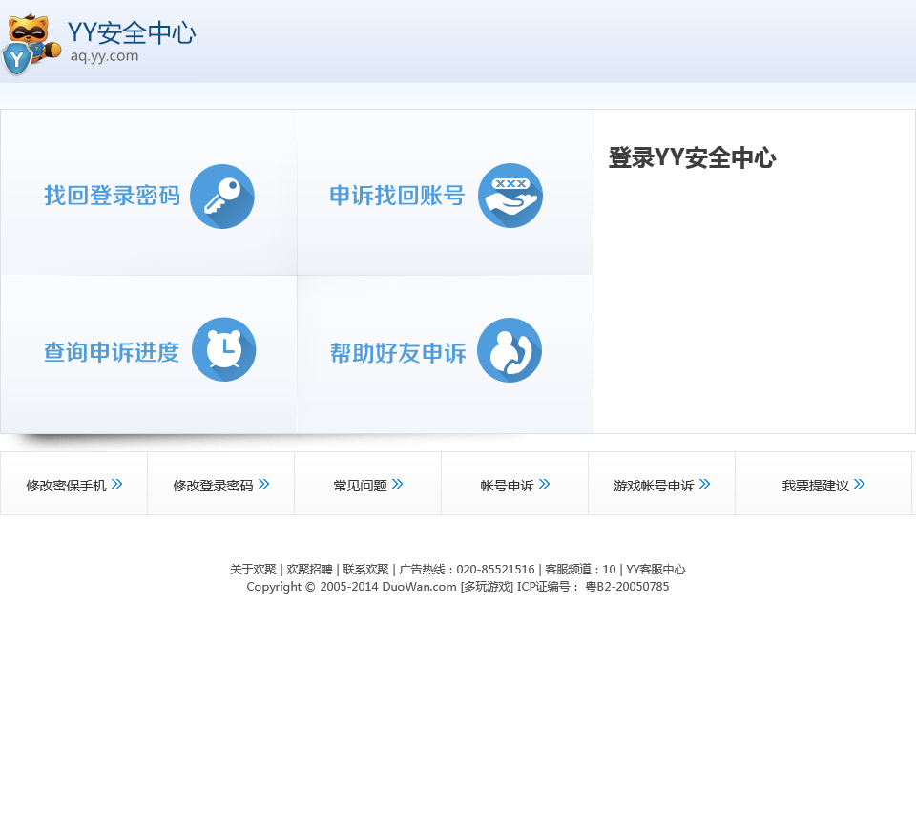Image resolution: width=916 pixels, height=833 pixels.
Task: Click the alarm clock progress icon
Action: pos(223,349)
